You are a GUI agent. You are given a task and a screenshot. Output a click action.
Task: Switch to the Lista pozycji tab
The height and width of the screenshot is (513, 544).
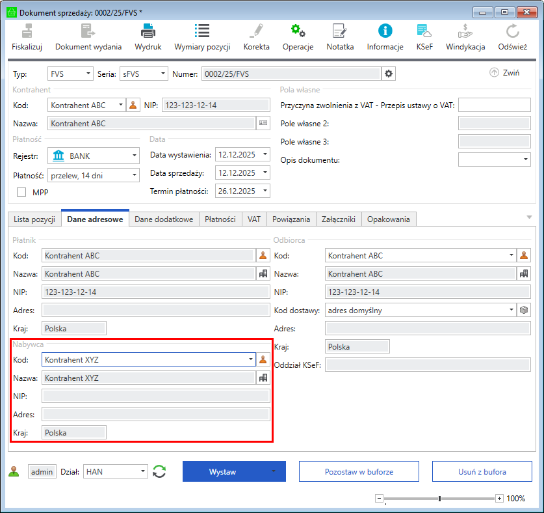tap(34, 219)
